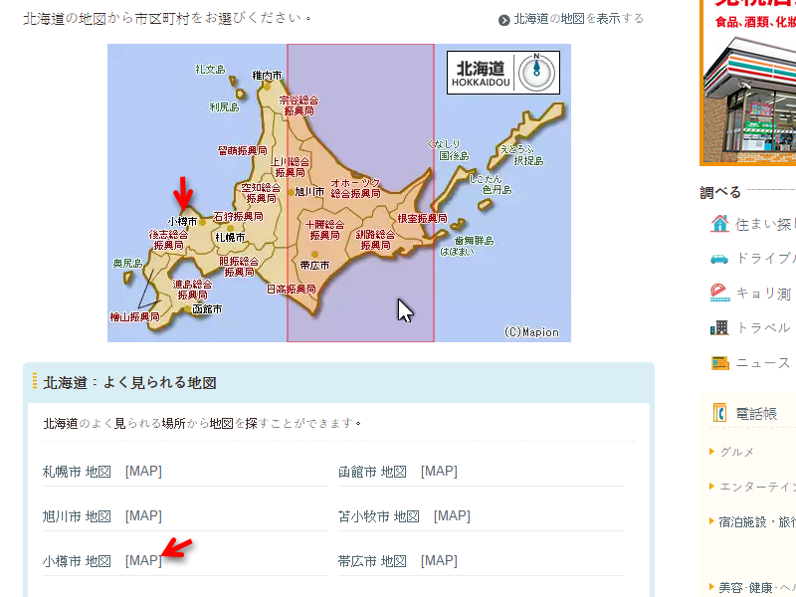Click the キョリ測 text link

[764, 294]
